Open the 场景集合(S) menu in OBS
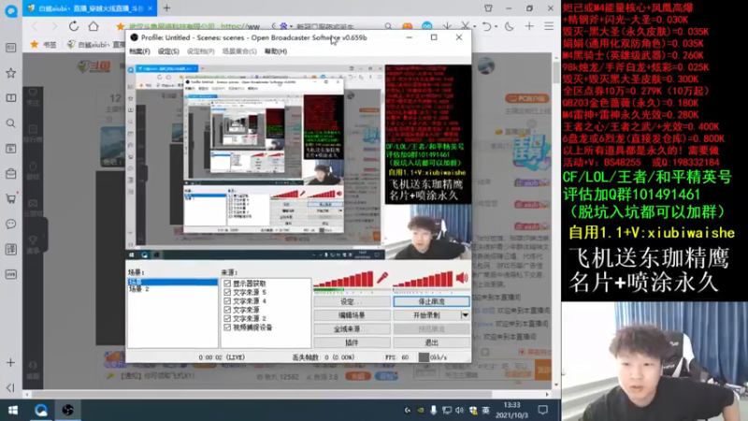The height and width of the screenshot is (421, 748). pos(239,51)
